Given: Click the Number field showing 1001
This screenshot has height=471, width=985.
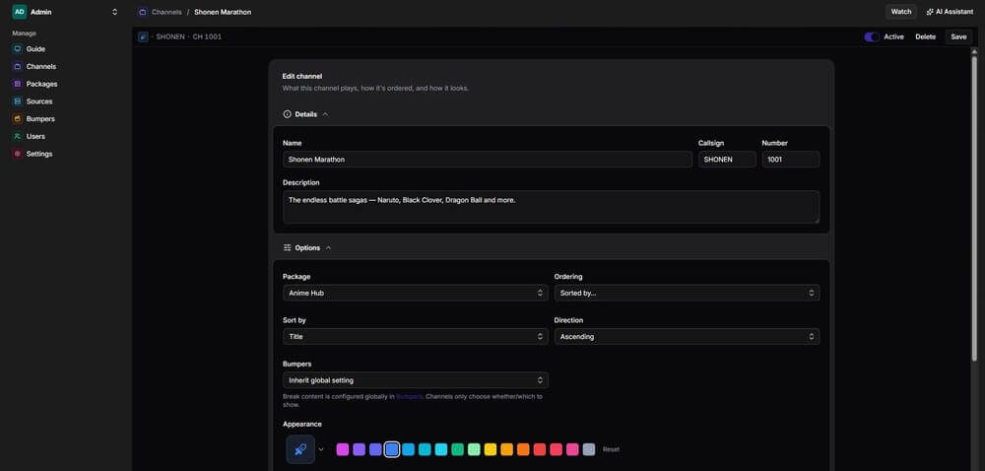Looking at the screenshot, I should pos(791,160).
